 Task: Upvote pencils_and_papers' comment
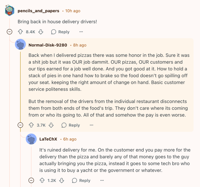pos(20,32)
